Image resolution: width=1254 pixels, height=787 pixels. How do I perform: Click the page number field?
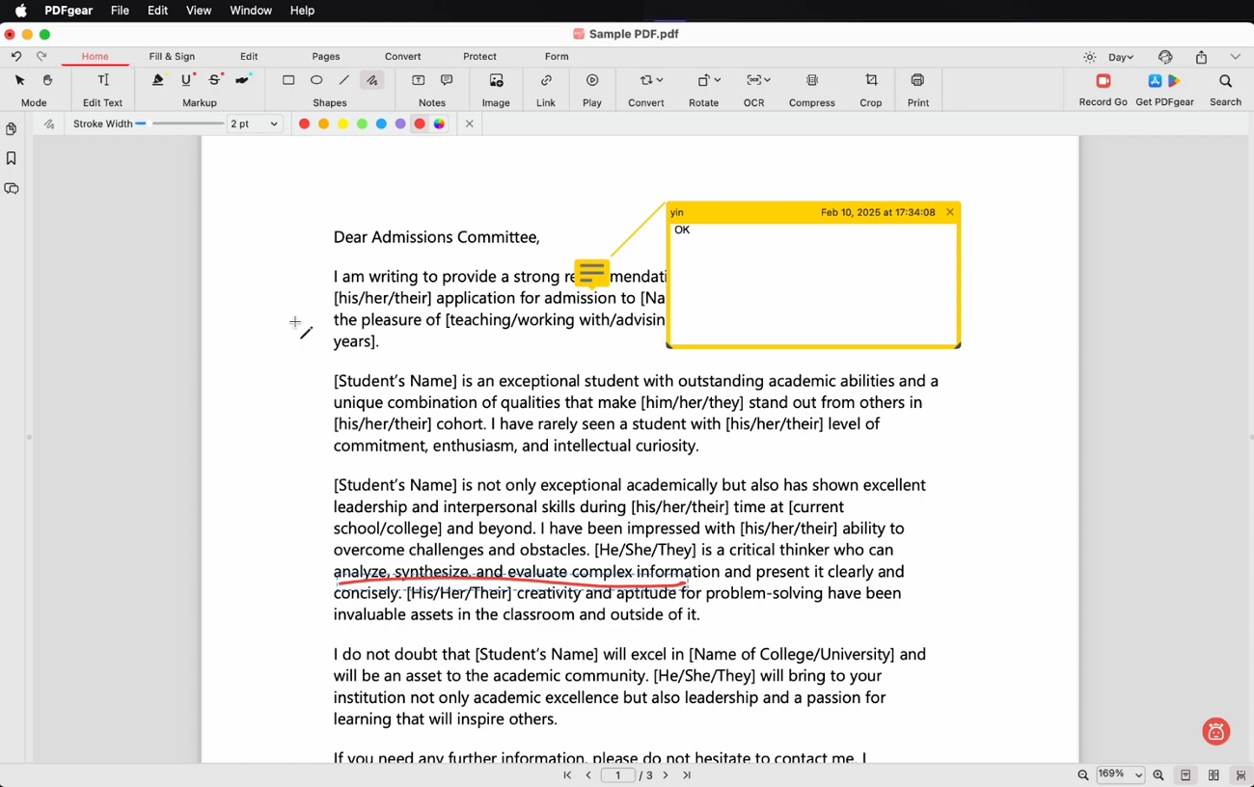[618, 775]
